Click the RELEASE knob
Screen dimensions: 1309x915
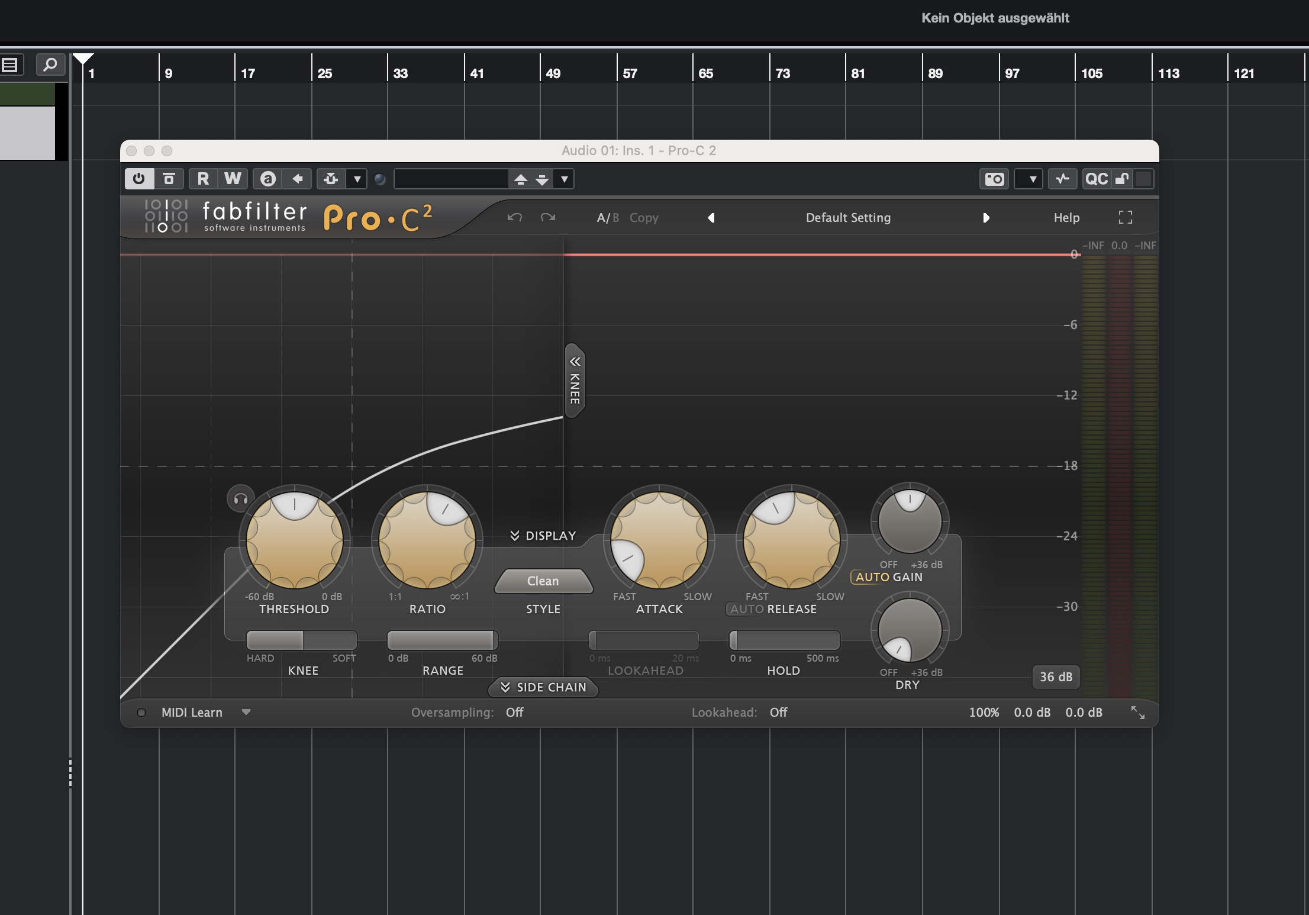click(x=791, y=540)
